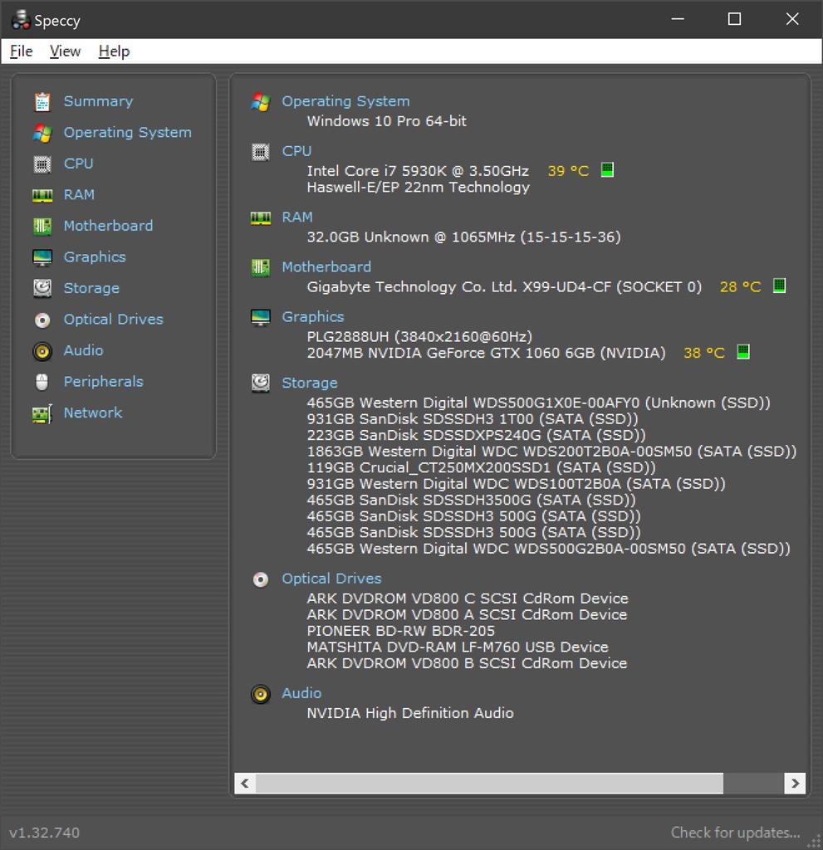Click Intel Core i7 5930K text line
Viewport: 823px width, 850px height.
point(418,171)
